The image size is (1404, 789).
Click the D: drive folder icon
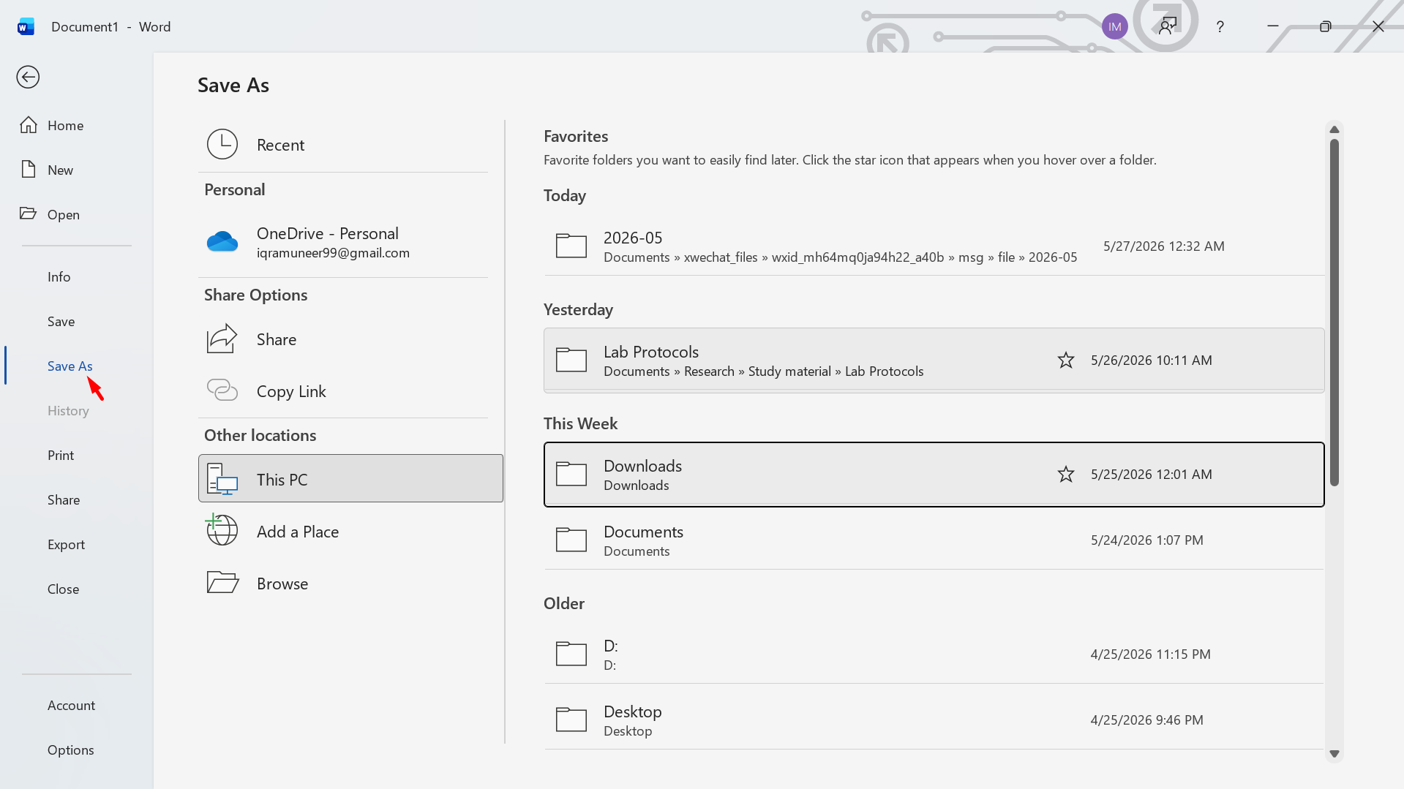tap(571, 654)
